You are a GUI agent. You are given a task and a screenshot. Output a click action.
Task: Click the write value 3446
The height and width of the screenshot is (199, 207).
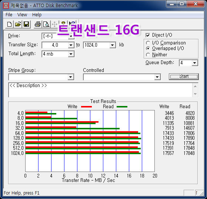169,113
